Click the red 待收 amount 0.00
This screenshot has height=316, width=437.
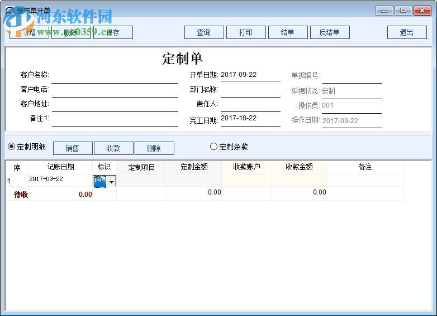coord(85,195)
